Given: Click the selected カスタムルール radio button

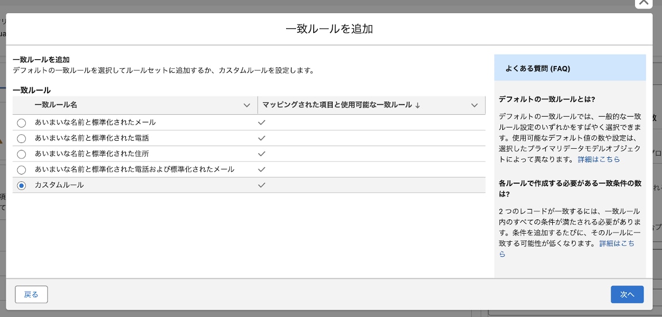Looking at the screenshot, I should [21, 185].
